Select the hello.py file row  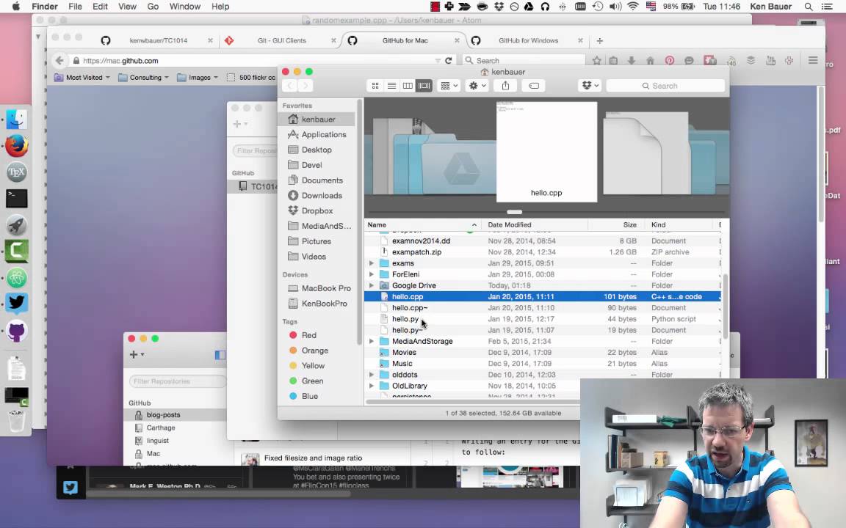pos(543,319)
